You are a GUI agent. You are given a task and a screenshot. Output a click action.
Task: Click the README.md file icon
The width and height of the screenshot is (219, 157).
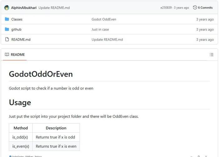click(x=7, y=39)
